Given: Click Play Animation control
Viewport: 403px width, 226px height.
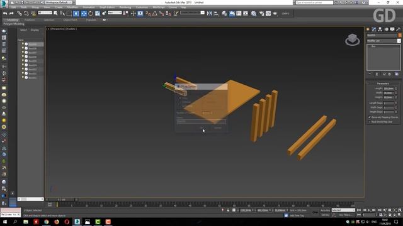Looking at the screenshot, I should click(370, 210).
